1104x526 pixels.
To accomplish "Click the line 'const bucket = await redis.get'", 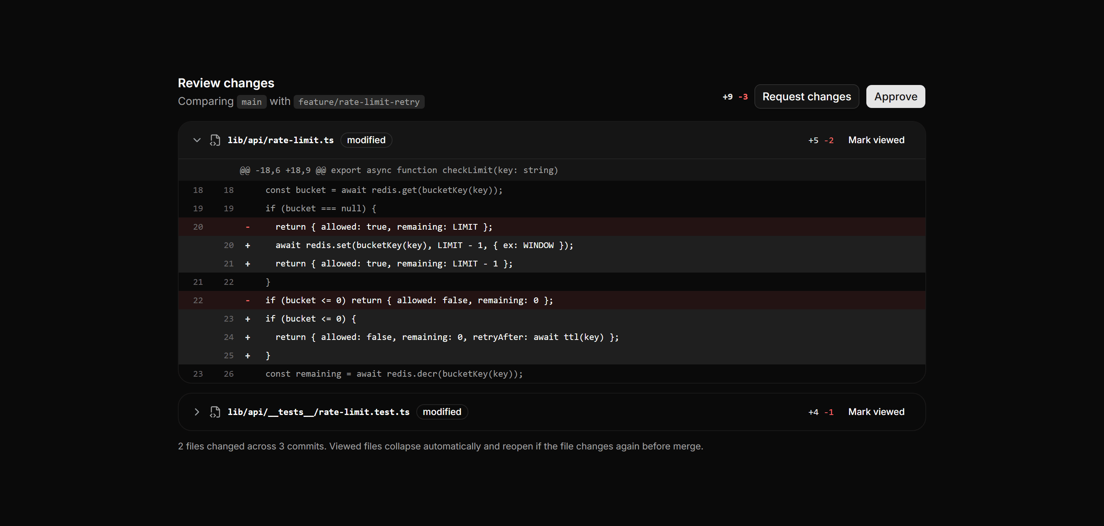I will tap(552, 190).
